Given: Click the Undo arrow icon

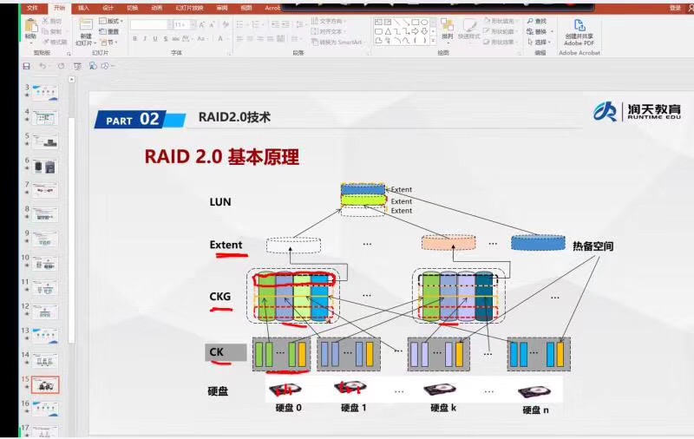Looking at the screenshot, I should 43,66.
